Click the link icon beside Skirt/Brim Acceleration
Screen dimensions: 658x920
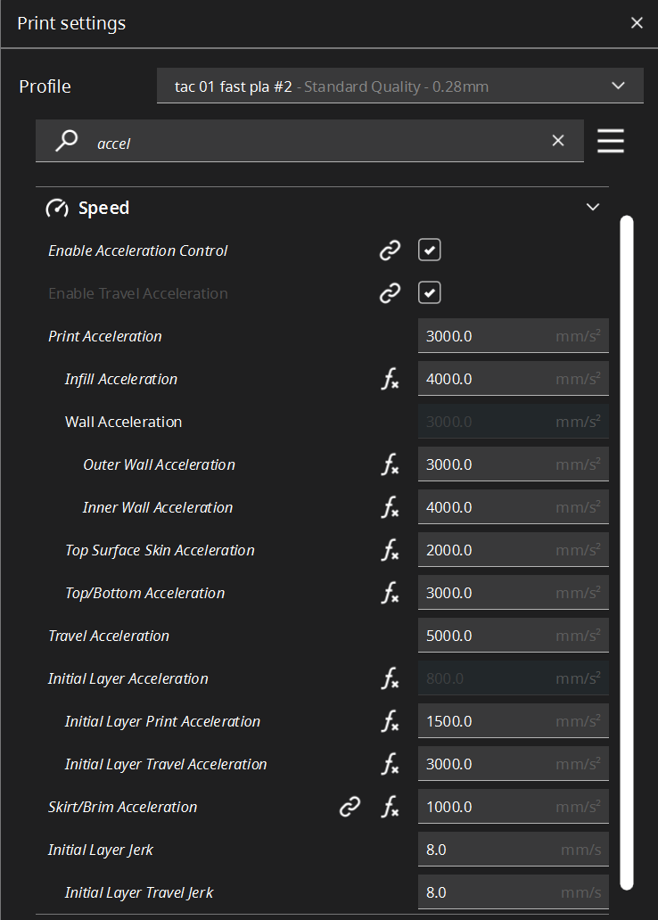[350, 807]
